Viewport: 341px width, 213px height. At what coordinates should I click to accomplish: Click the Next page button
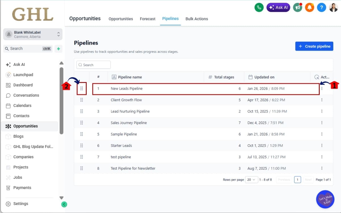point(308,179)
